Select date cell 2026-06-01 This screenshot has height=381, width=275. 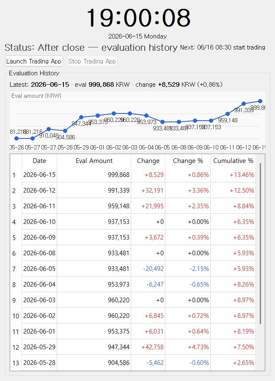[39, 331]
